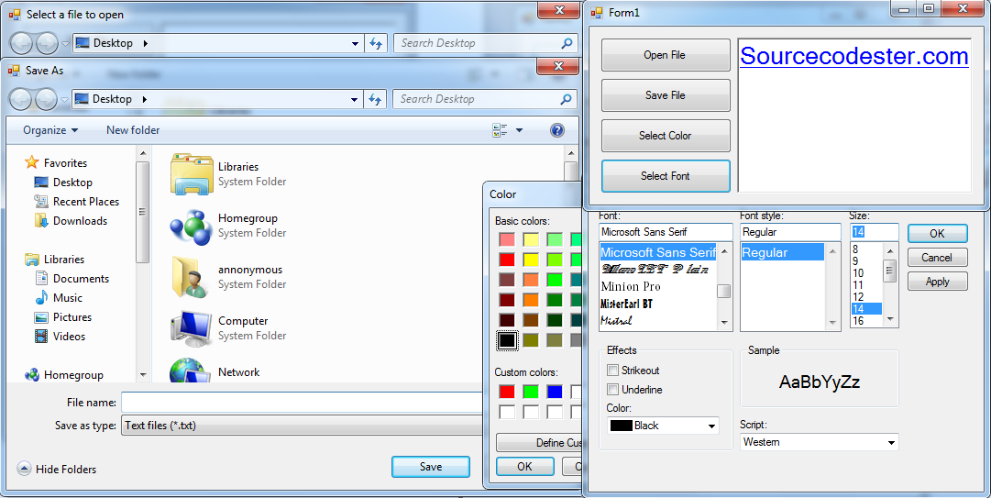Open the Computer icon in file list

pos(191,328)
